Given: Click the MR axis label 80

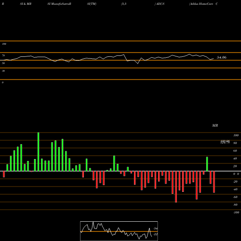Looking at the screenshot, I should (x=235, y=143).
